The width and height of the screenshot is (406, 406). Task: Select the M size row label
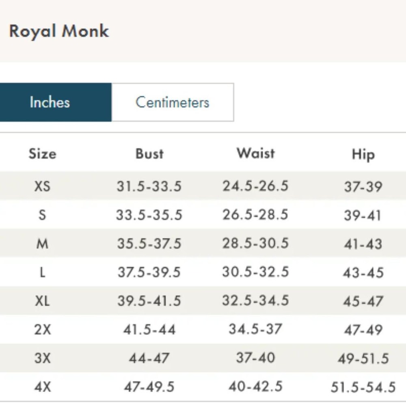point(42,244)
